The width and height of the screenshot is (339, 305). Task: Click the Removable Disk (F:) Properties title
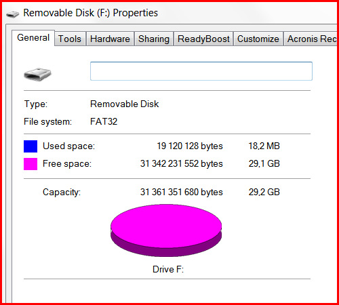(x=91, y=13)
